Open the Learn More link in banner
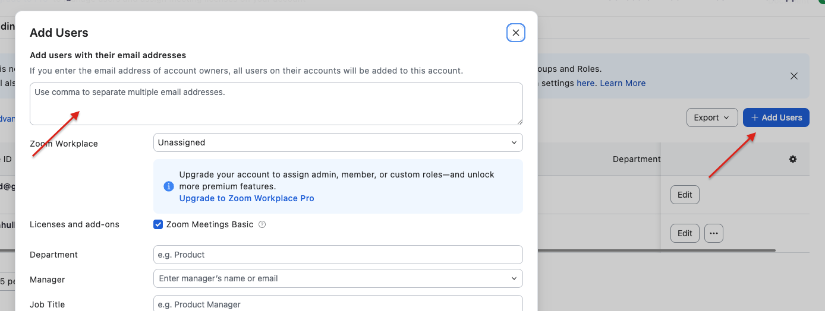The width and height of the screenshot is (825, 311). (x=623, y=83)
